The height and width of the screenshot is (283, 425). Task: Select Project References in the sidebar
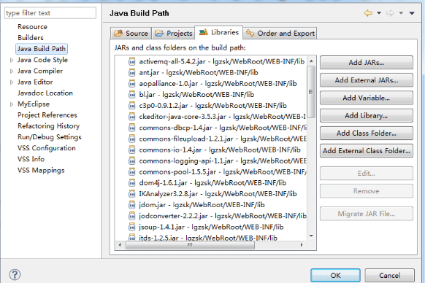(x=47, y=115)
